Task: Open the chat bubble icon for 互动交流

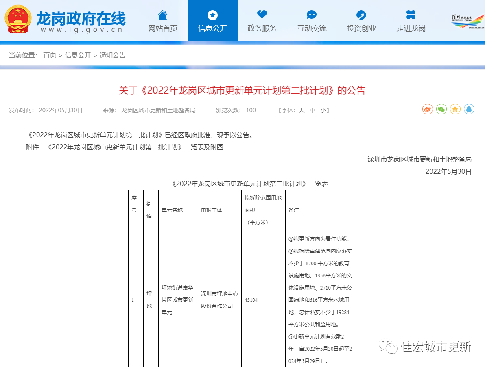Action: [x=312, y=15]
